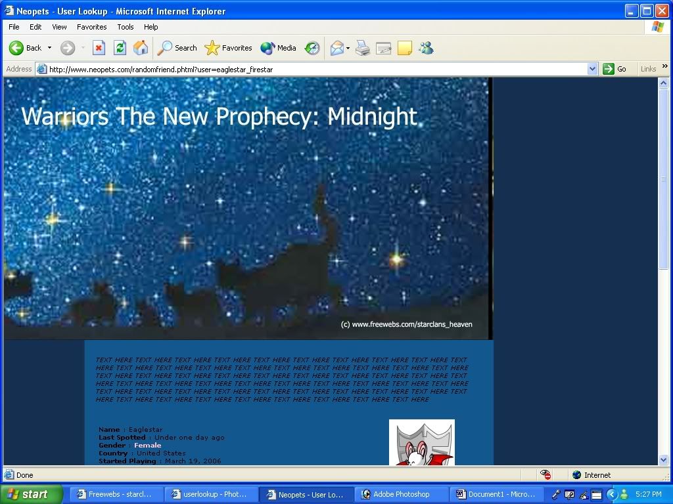Screen dimensions: 673x504
Task: Go to the Home page
Action: pyautogui.click(x=141, y=48)
